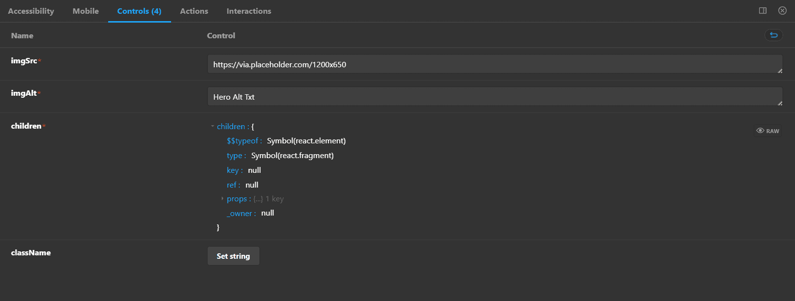
Task: Expand the props node
Action: [223, 199]
